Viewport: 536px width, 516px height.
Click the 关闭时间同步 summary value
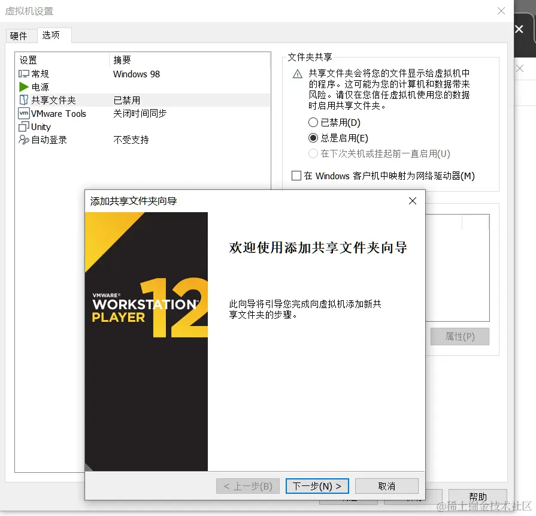click(140, 113)
